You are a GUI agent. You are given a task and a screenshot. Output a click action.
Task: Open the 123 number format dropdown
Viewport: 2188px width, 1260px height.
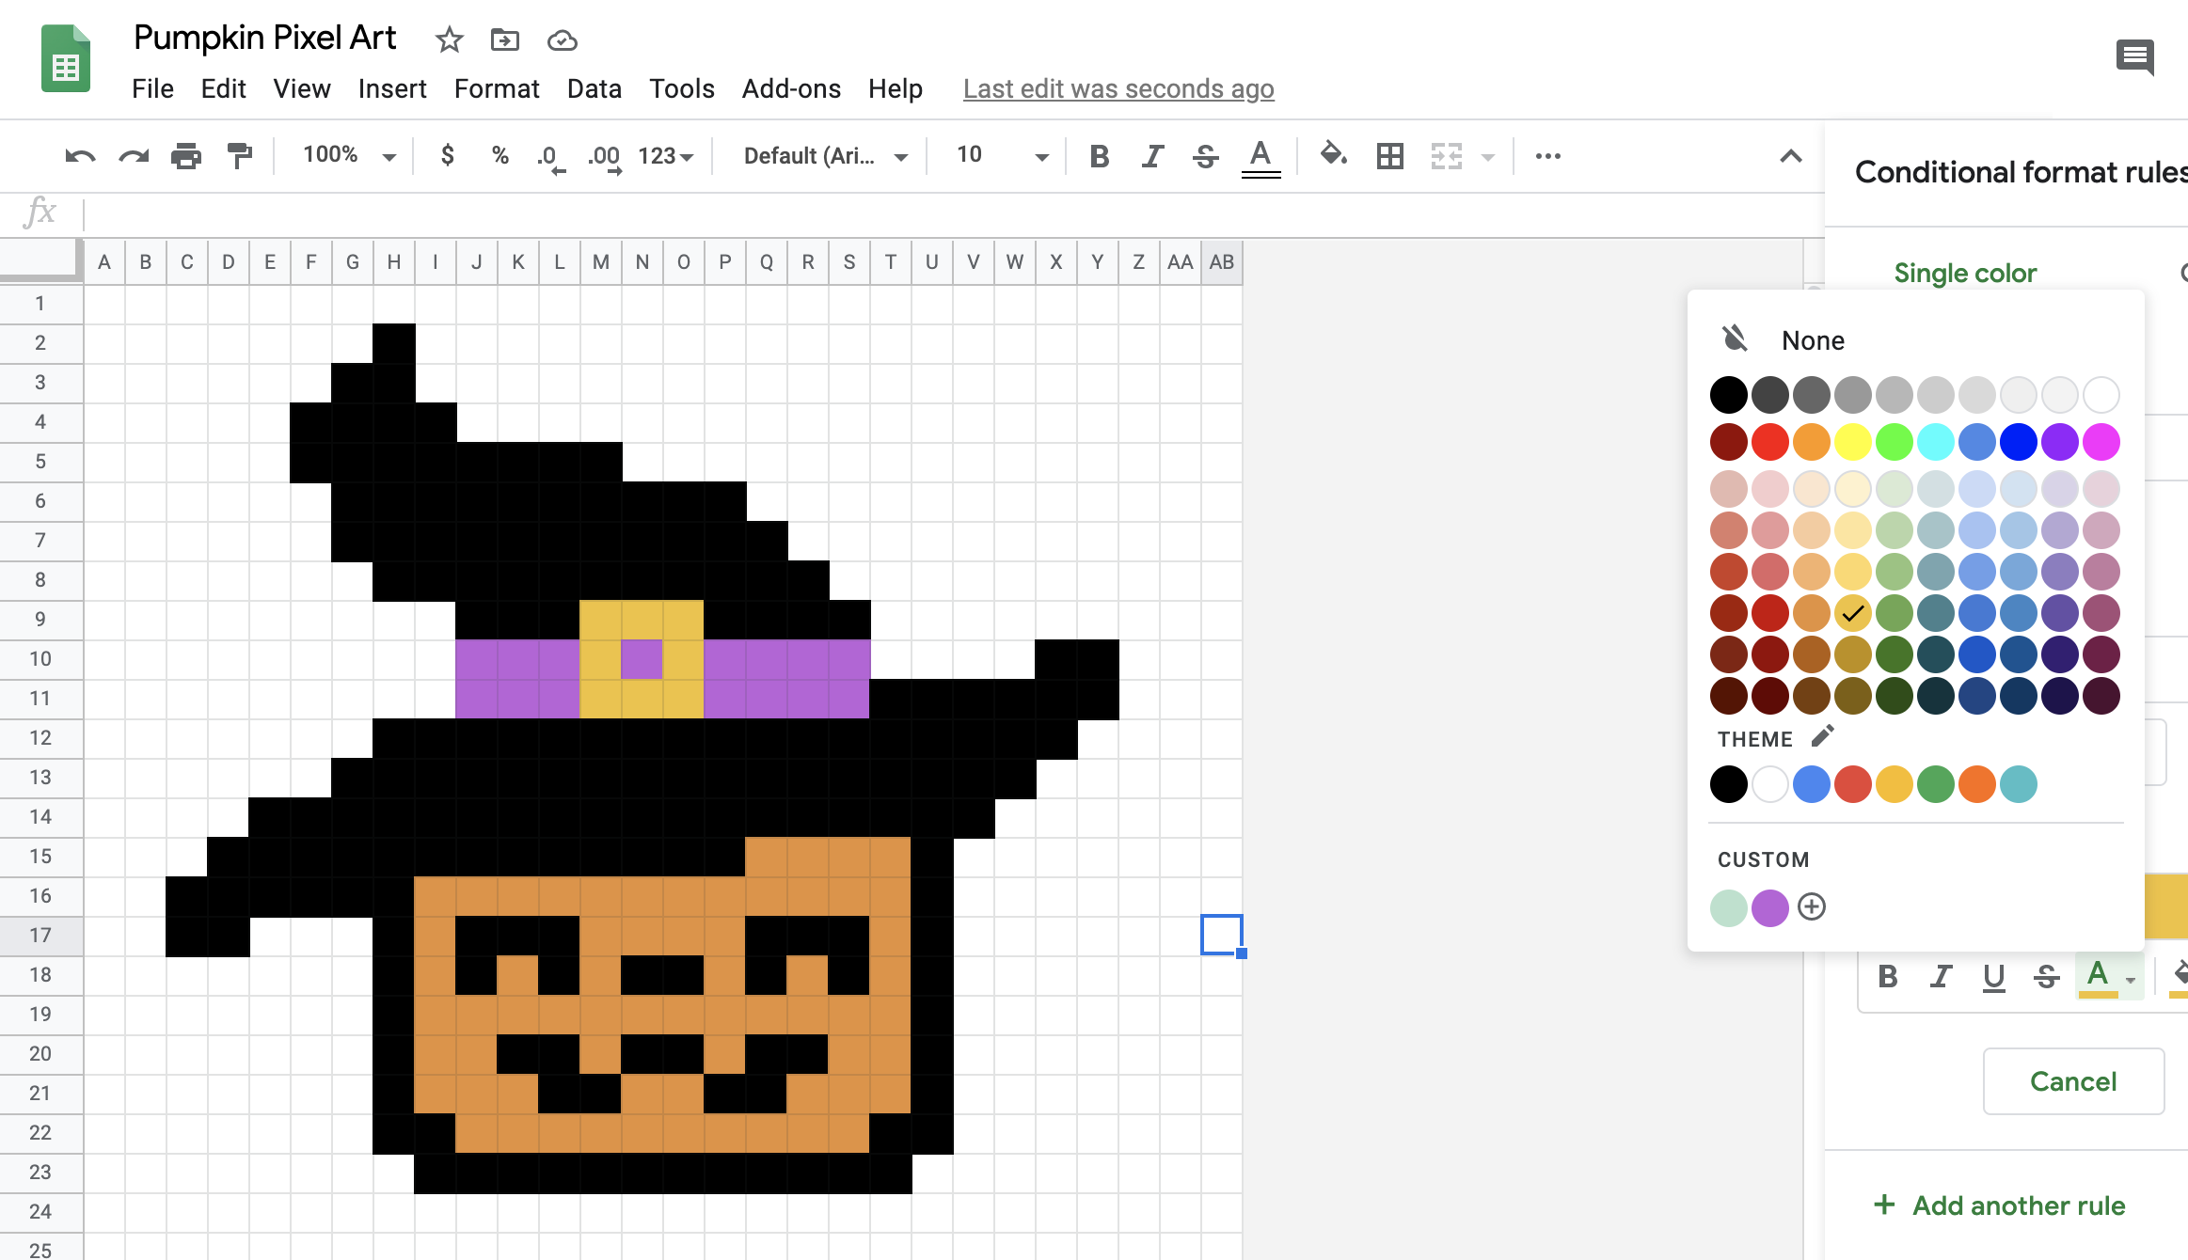pos(666,156)
